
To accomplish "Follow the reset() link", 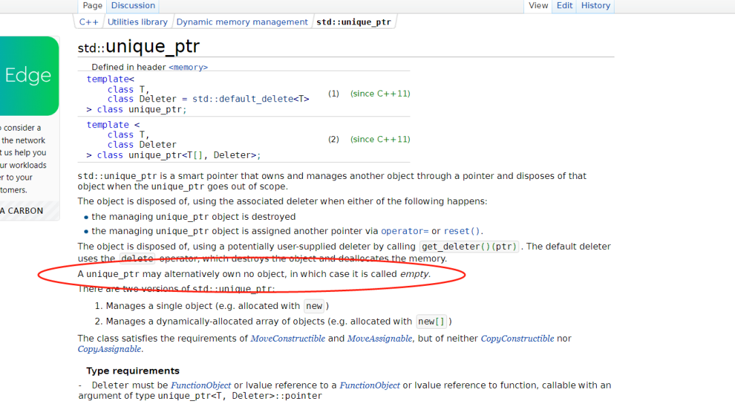I will [x=461, y=231].
